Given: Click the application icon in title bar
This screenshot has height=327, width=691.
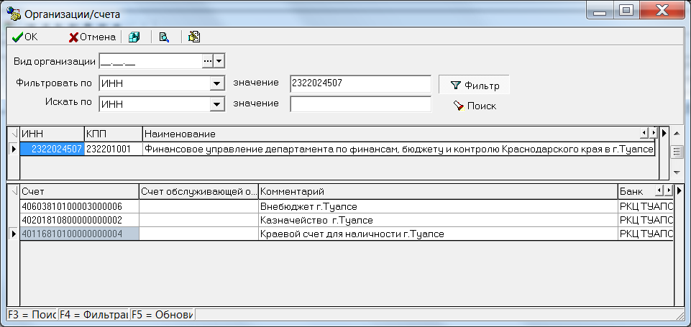Looking at the screenshot, I should pos(12,12).
